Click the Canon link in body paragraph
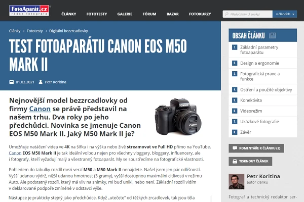Screen dimensions: 304x202 tap(15, 153)
